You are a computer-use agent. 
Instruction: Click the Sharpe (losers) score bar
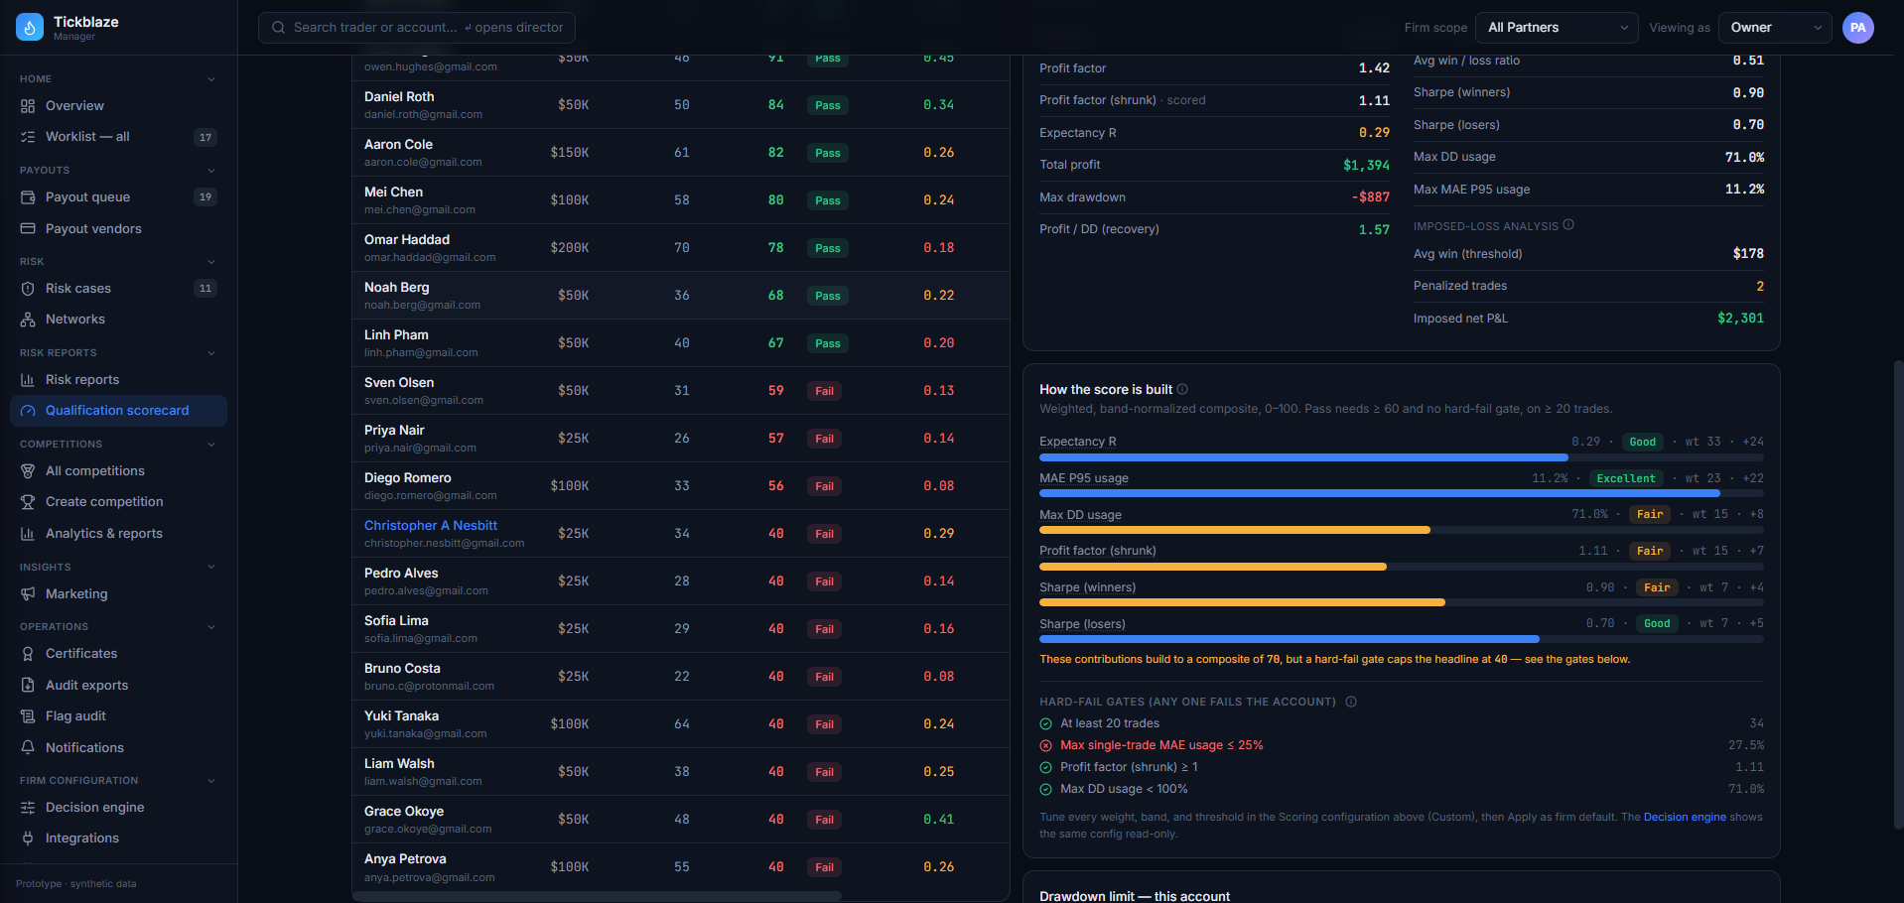tap(1402, 640)
